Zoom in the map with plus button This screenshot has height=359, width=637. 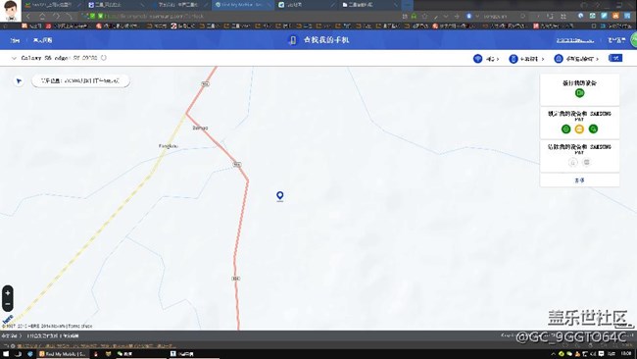(7, 292)
